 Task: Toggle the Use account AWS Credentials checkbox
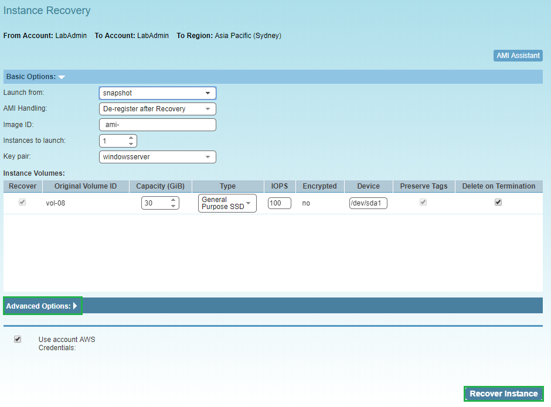18,339
